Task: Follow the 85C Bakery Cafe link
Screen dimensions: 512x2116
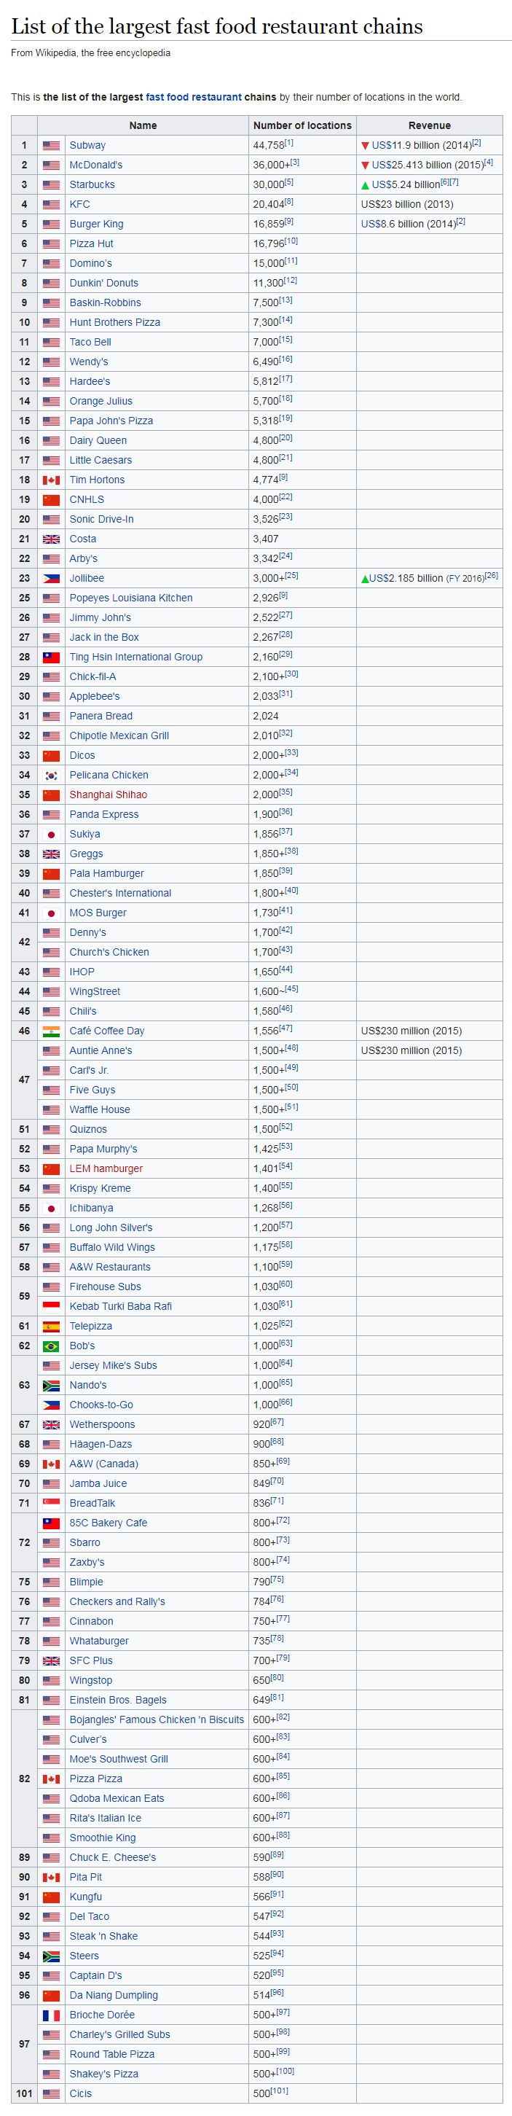Action: click(x=109, y=1523)
